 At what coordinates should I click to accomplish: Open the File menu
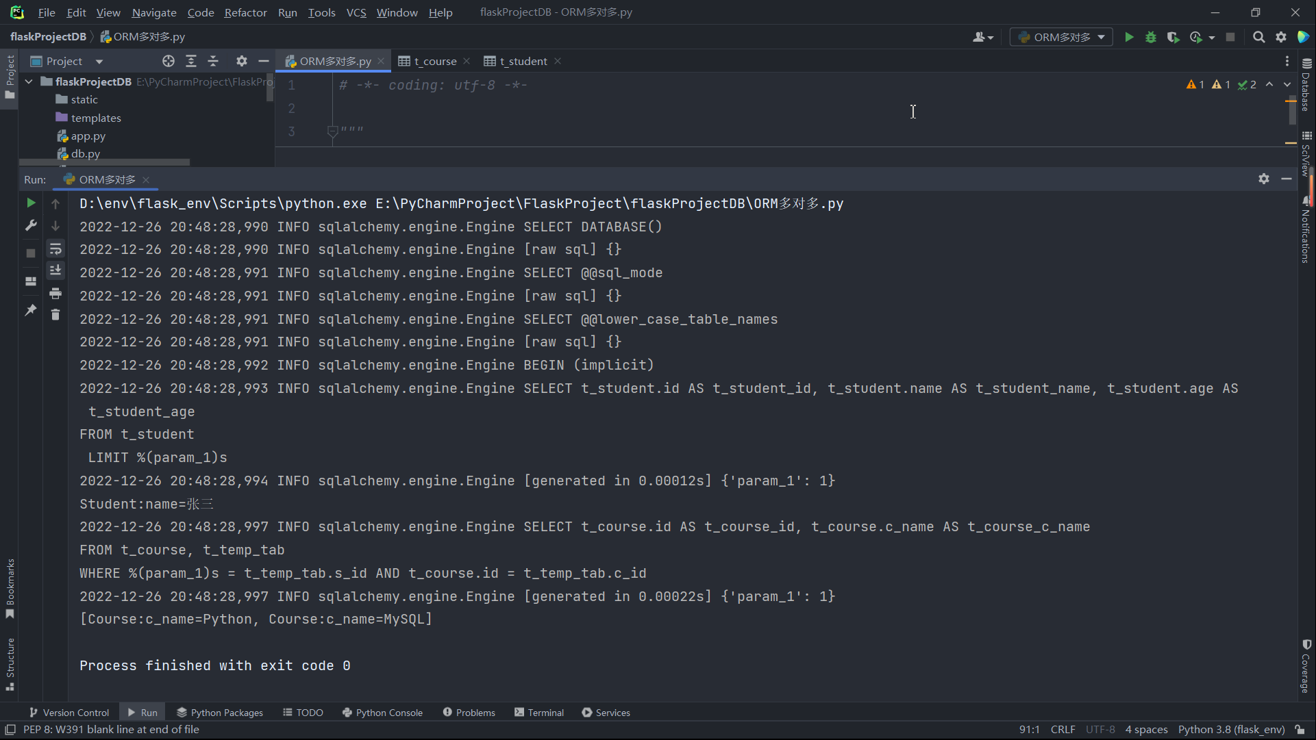point(47,12)
